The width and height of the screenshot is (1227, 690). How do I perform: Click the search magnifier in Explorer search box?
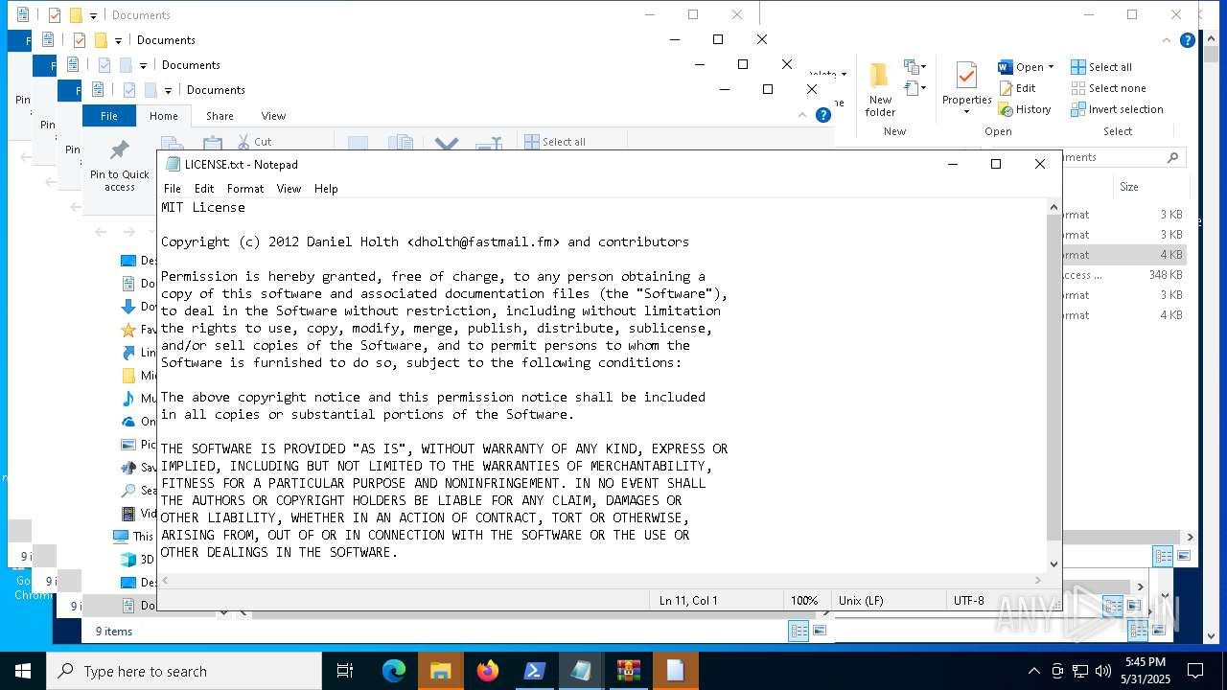[1172, 157]
